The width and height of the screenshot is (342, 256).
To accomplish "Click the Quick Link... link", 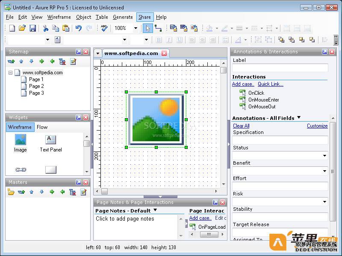I will [271, 84].
